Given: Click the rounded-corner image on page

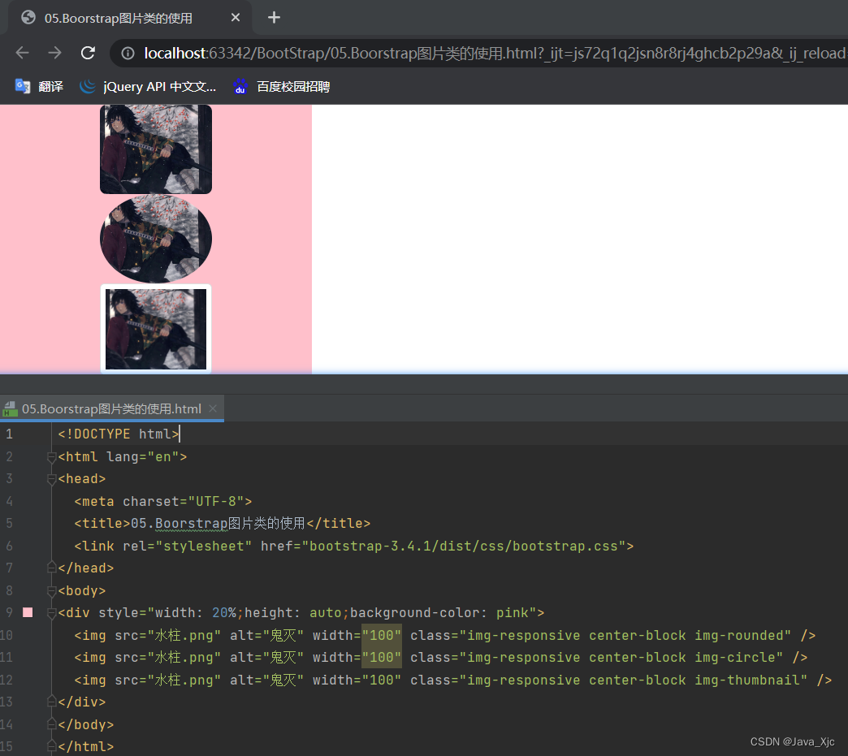Looking at the screenshot, I should 156,149.
